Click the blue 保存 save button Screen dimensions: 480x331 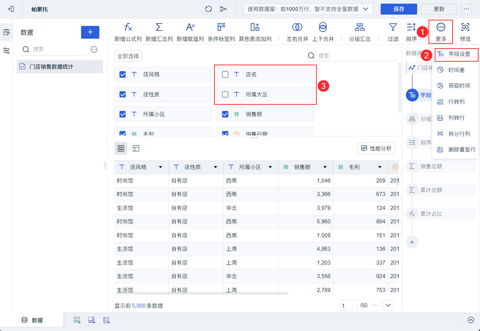[x=399, y=9]
